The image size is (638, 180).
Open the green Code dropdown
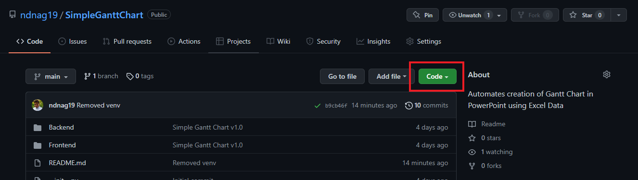pyautogui.click(x=437, y=76)
